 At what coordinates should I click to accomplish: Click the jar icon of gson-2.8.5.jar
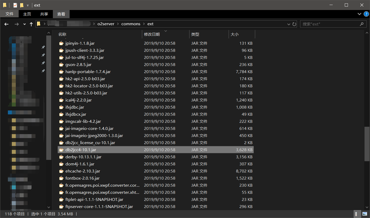click(61, 64)
